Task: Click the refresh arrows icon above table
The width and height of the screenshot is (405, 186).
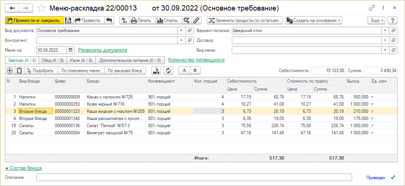Action: pyautogui.click(x=168, y=70)
